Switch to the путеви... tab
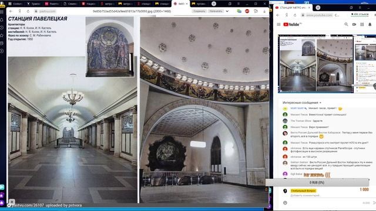This screenshot has width=376, height=211. click(199, 4)
